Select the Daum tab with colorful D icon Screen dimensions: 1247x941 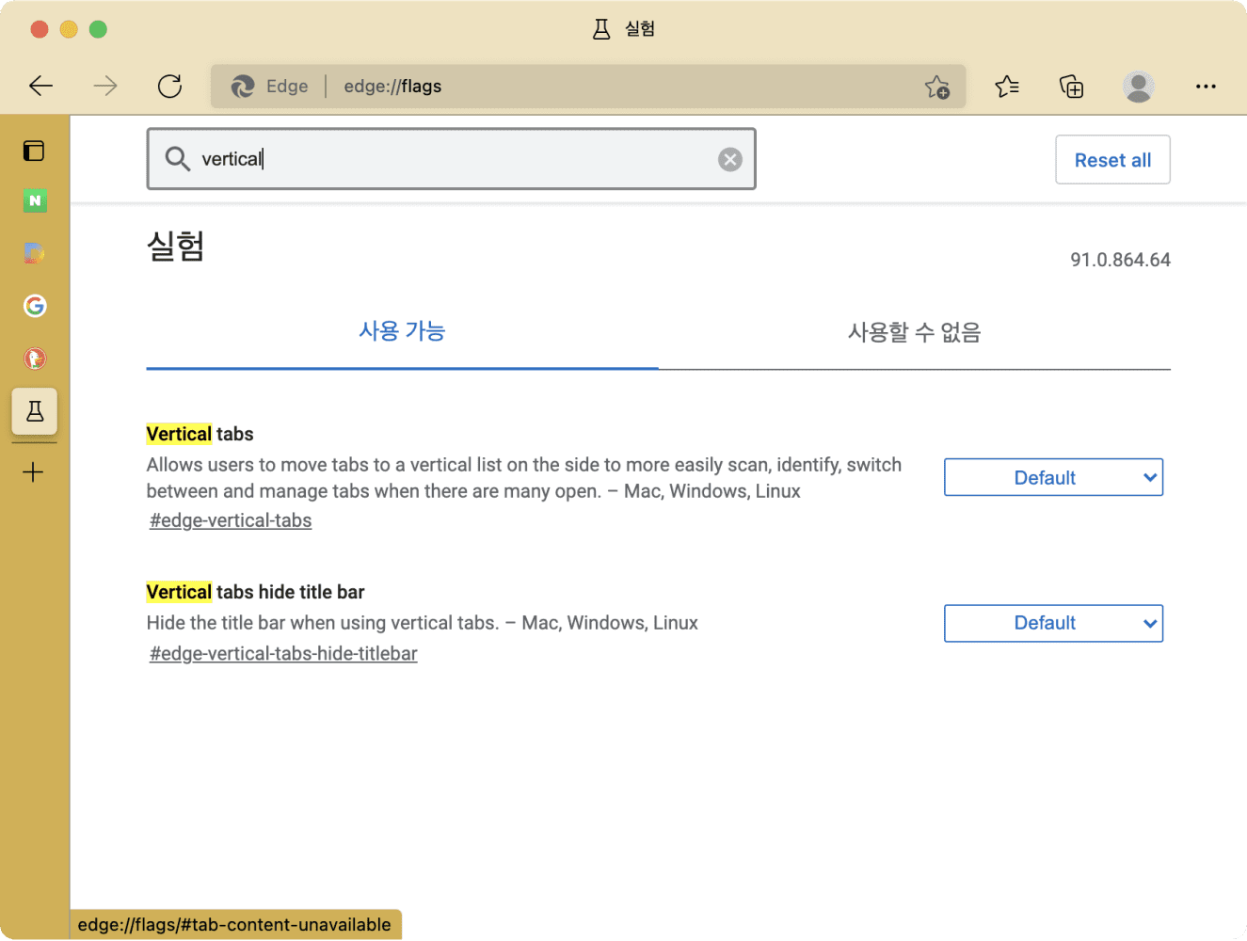[x=35, y=252]
